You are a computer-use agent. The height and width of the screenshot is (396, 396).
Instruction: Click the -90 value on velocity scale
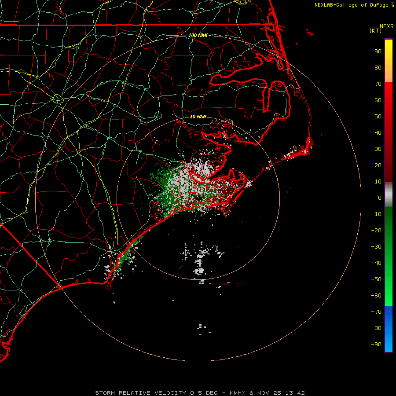(376, 345)
